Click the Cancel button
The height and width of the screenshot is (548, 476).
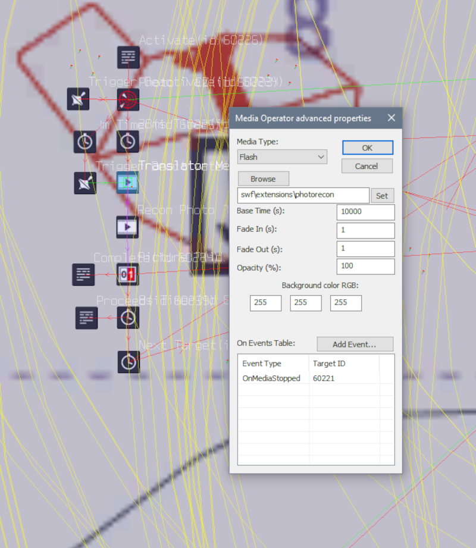click(367, 166)
